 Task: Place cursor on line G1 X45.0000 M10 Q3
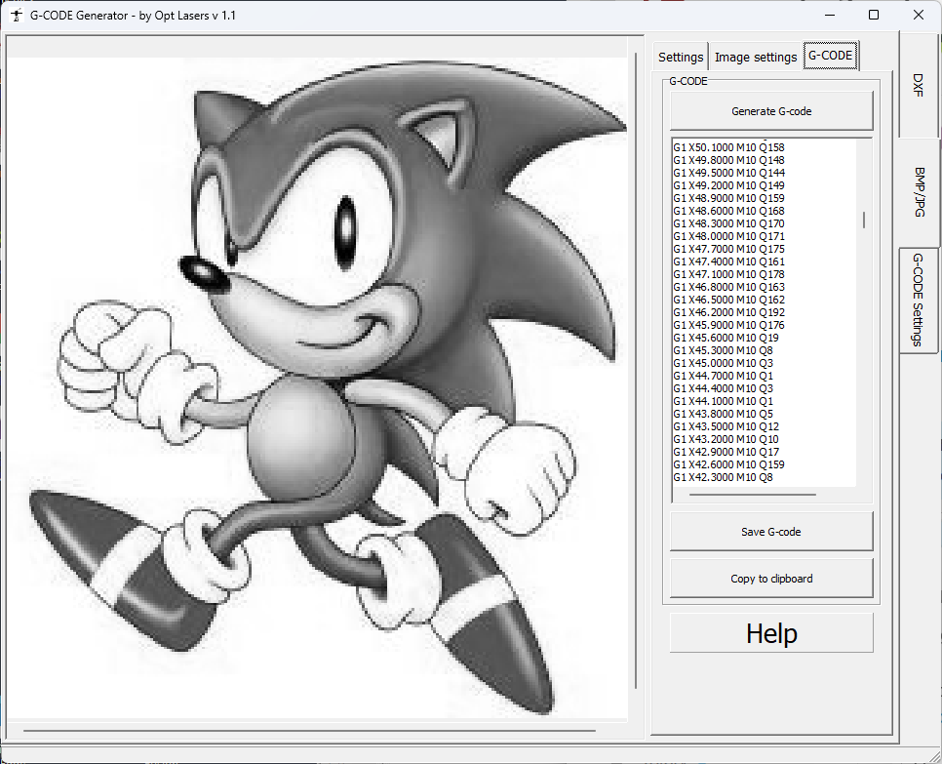723,363
